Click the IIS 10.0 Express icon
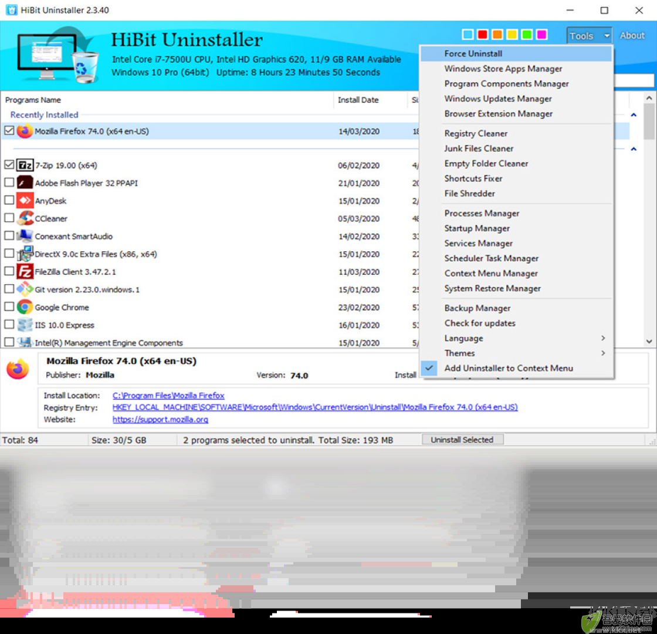This screenshot has height=634, width=657. click(25, 325)
